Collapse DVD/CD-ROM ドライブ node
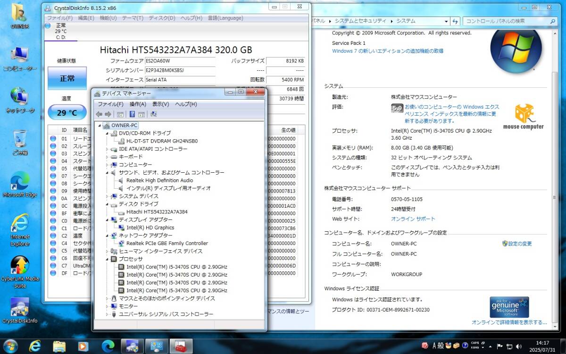The image size is (566, 354). [x=107, y=133]
